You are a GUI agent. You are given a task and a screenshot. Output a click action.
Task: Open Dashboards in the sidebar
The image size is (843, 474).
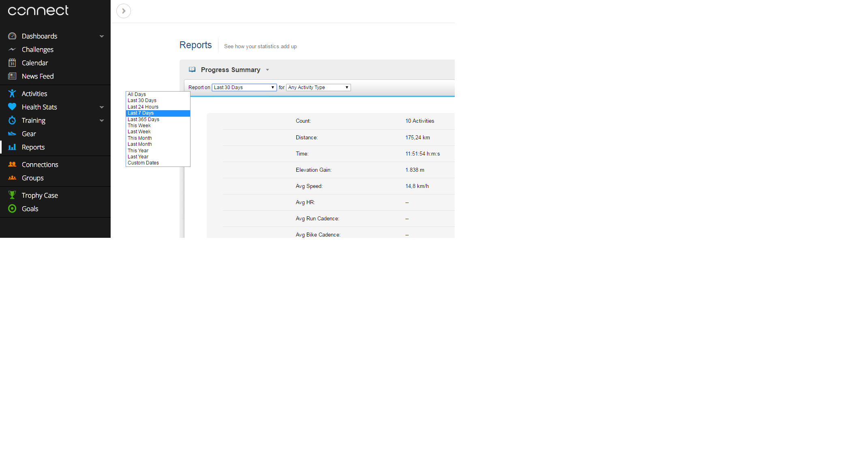[39, 36]
